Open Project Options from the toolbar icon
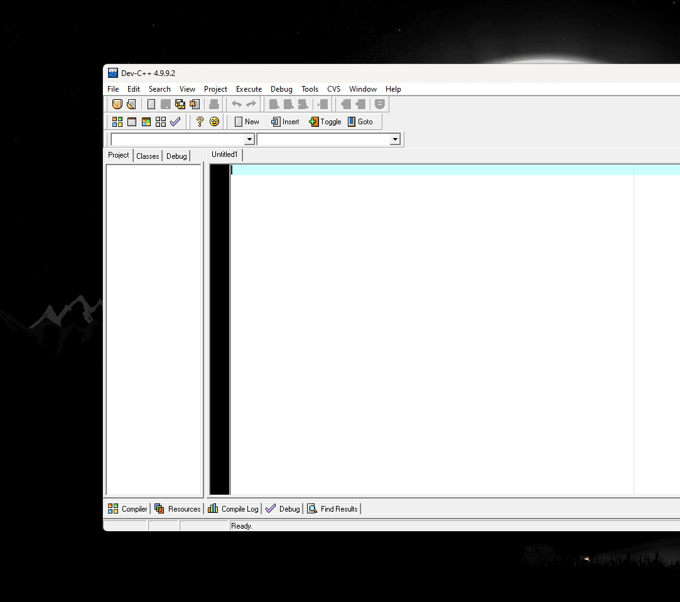680x602 pixels. [379, 104]
